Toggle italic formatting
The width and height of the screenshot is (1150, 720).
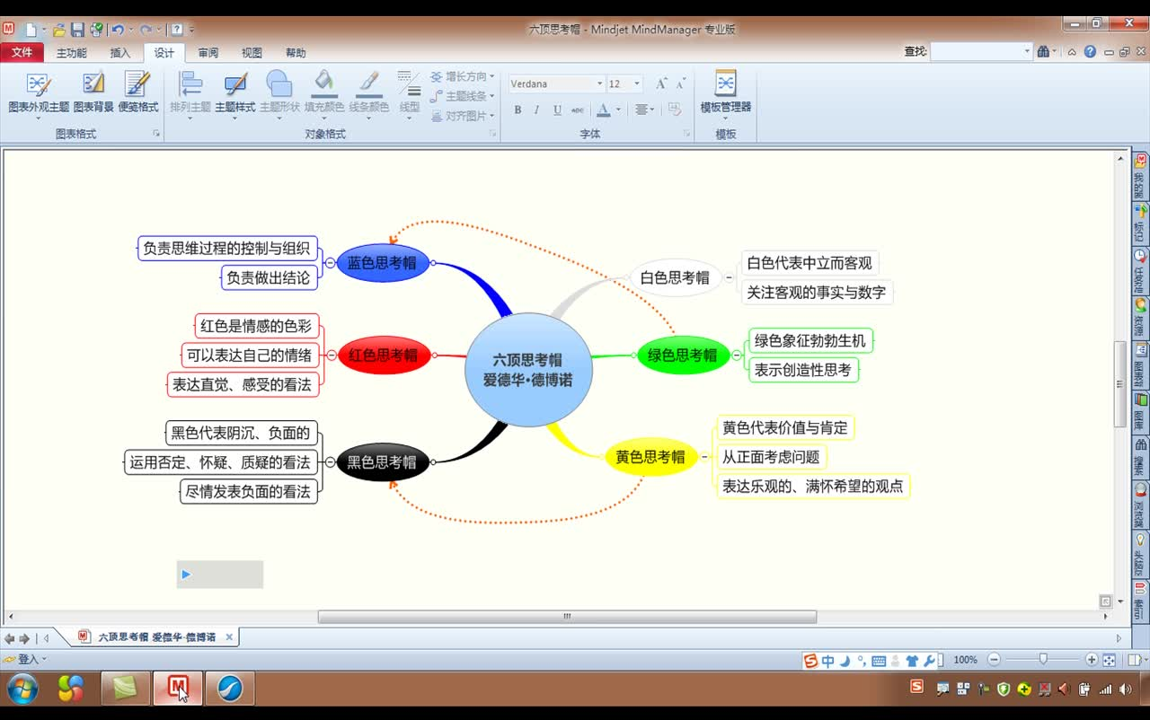(x=535, y=110)
